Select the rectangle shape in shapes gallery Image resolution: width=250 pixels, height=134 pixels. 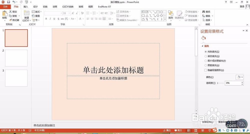pyautogui.click(x=158, y=12)
